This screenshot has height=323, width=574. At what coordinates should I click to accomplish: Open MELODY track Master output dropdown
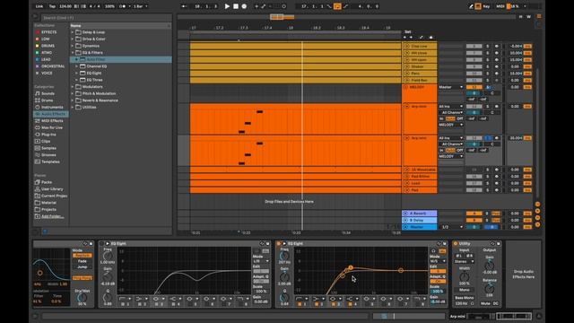(x=451, y=87)
